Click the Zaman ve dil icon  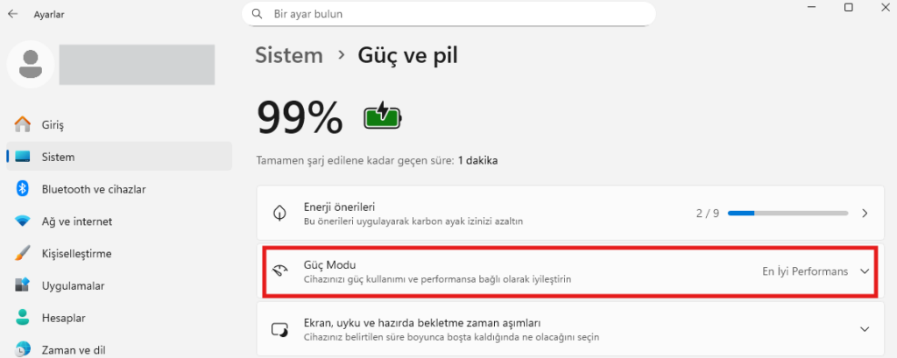pos(23,350)
